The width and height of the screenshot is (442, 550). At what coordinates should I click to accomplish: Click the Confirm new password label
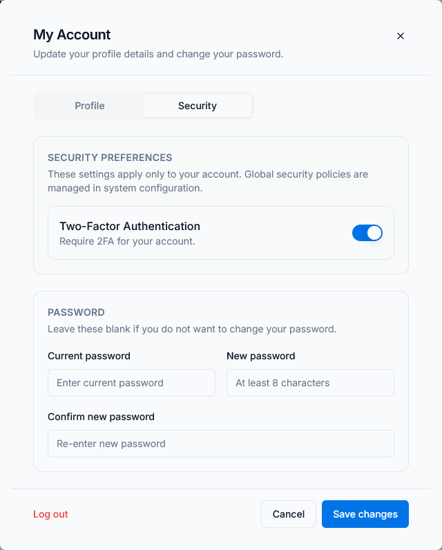click(101, 417)
